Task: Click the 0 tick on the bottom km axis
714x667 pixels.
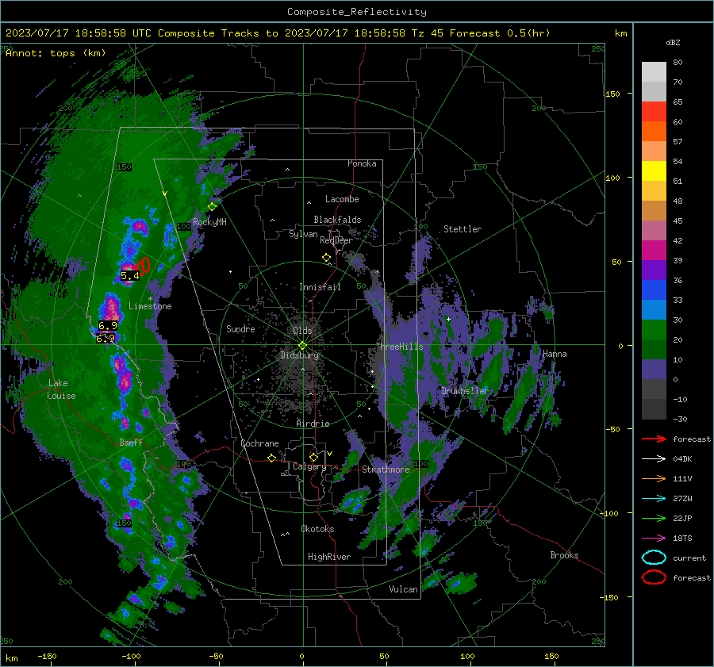Action: click(302, 657)
